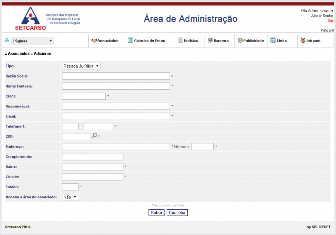Click the Notícias newspaper icon
Screen dimensions: 336x235
pos(181,40)
